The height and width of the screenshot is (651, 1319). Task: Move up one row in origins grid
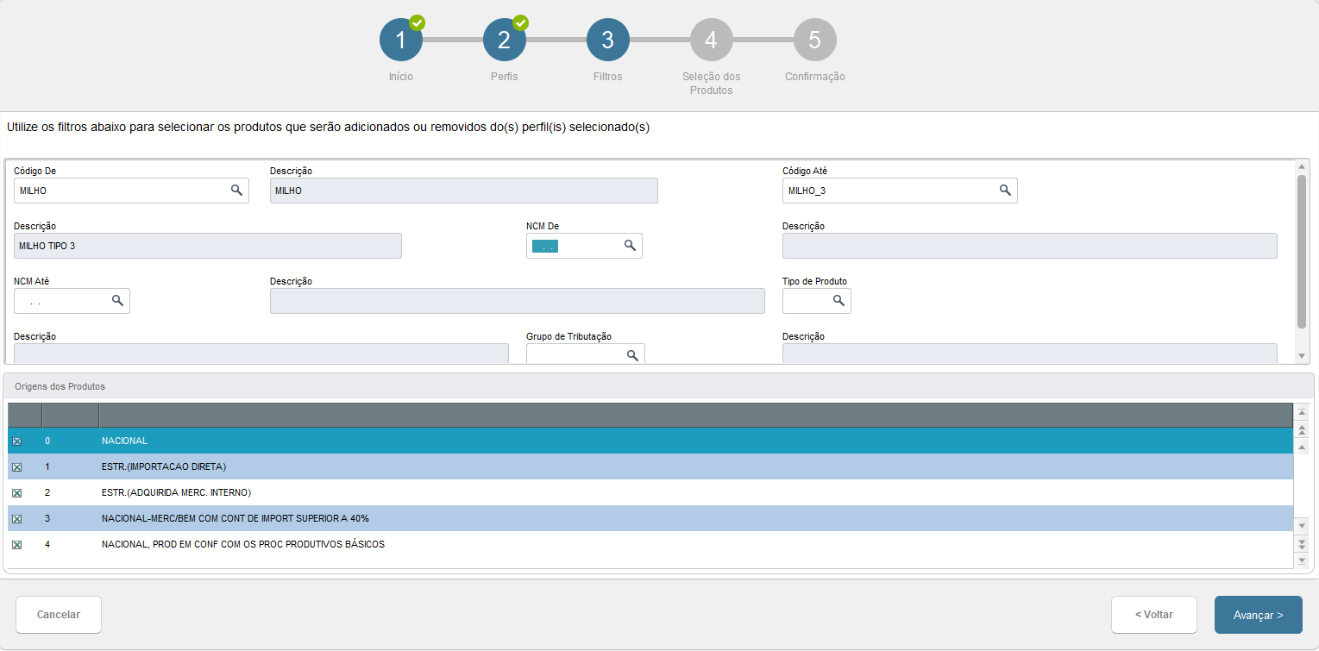(x=1303, y=445)
